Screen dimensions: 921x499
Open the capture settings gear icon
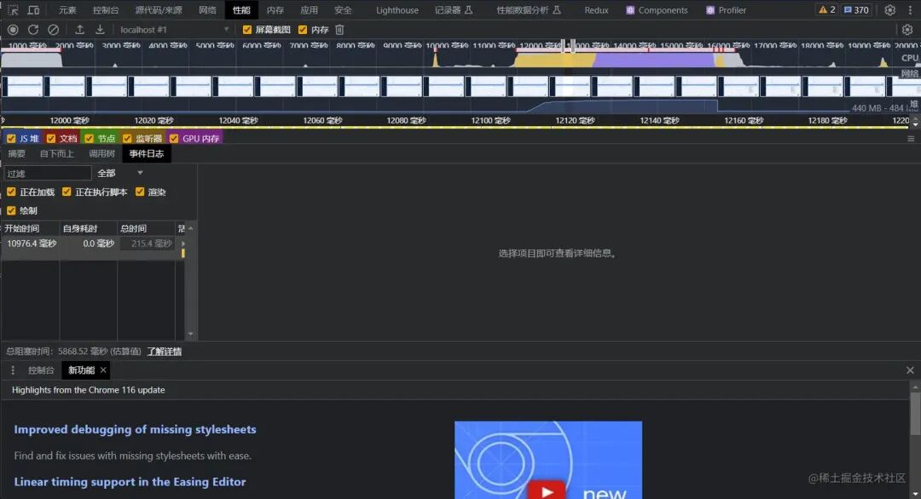point(907,29)
